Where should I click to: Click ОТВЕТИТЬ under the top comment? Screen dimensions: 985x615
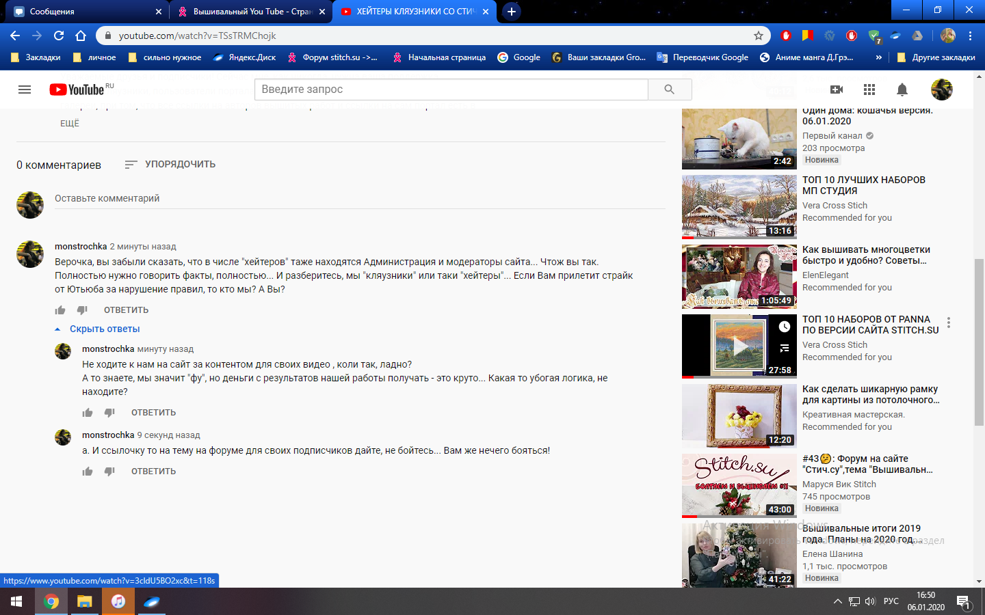click(x=126, y=310)
